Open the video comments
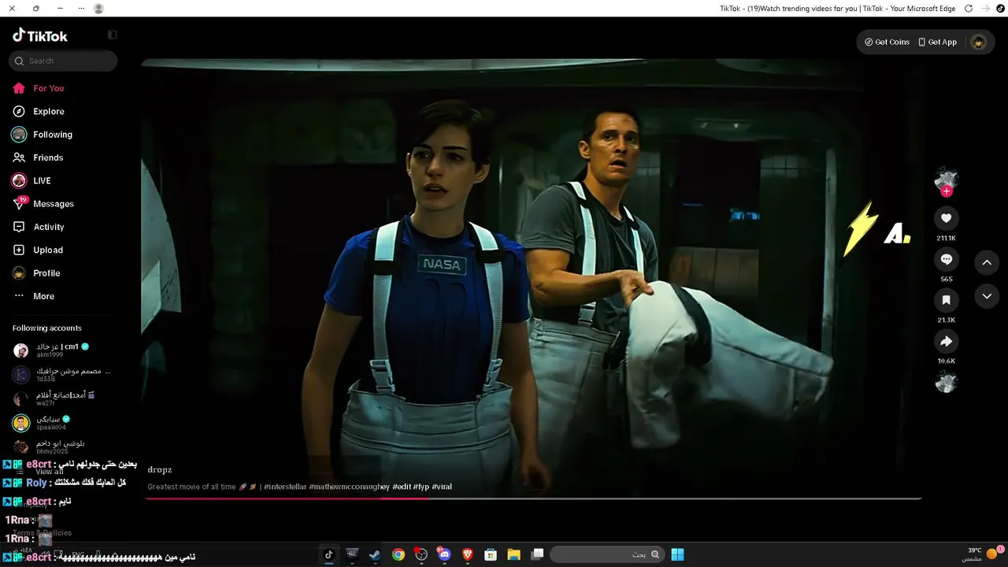 [947, 259]
